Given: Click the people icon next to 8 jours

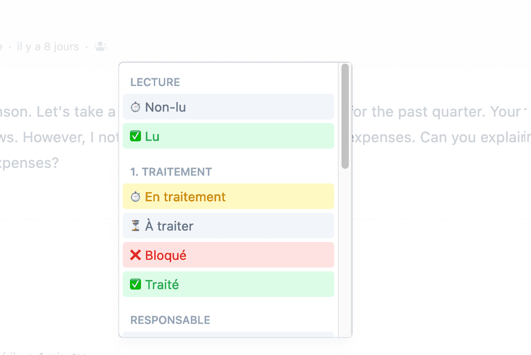Looking at the screenshot, I should coord(100,46).
